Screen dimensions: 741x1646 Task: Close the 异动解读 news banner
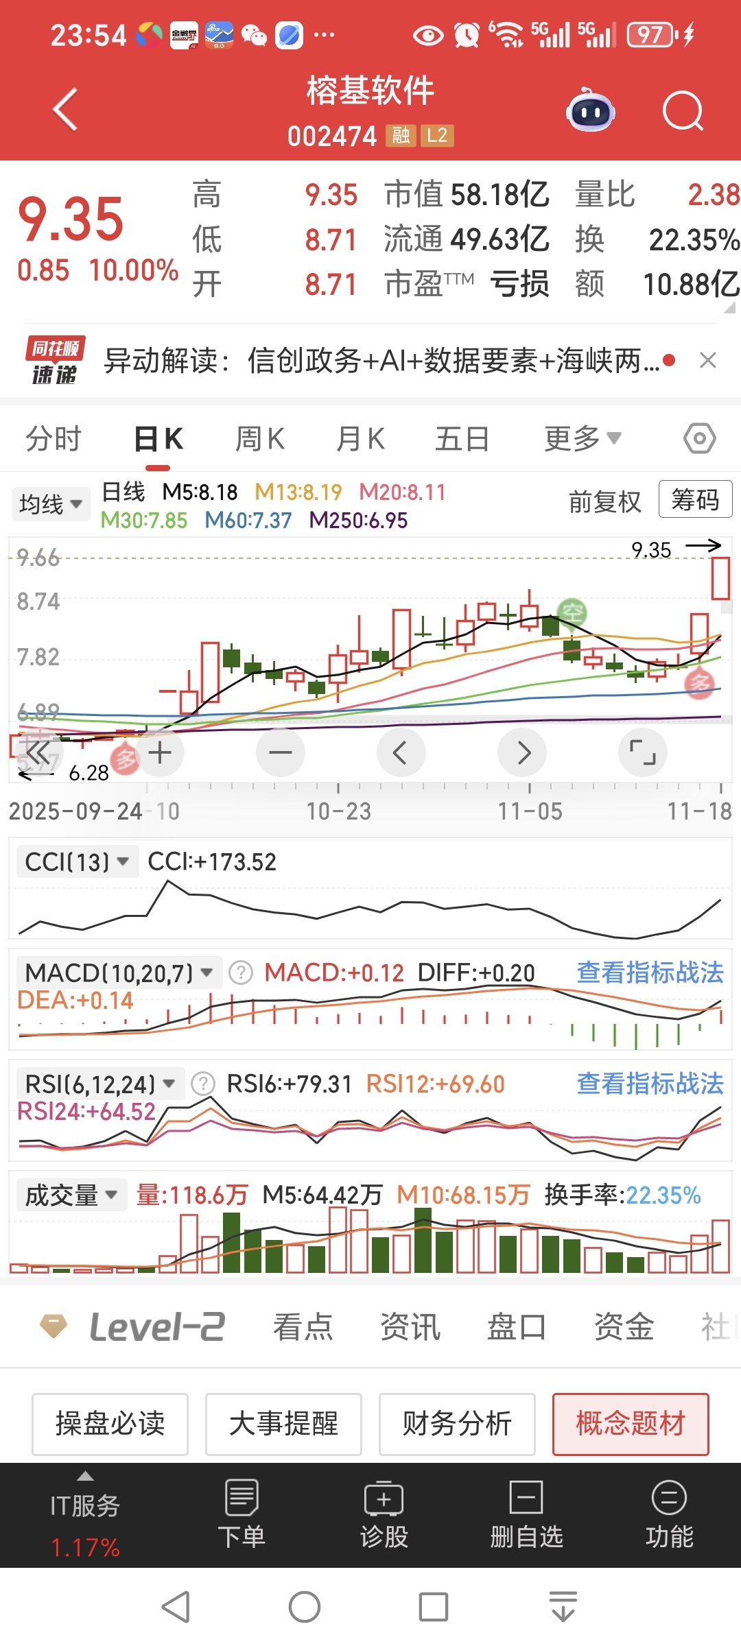click(708, 360)
